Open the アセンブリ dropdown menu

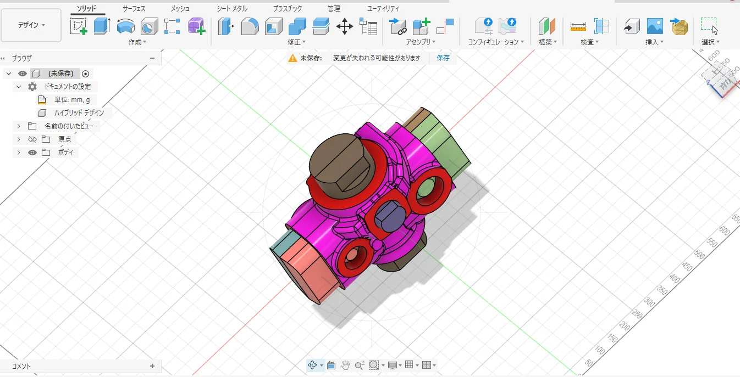point(421,42)
